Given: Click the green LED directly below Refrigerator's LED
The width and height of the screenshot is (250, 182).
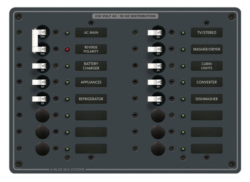Looking at the screenshot, I should click(67, 115).
